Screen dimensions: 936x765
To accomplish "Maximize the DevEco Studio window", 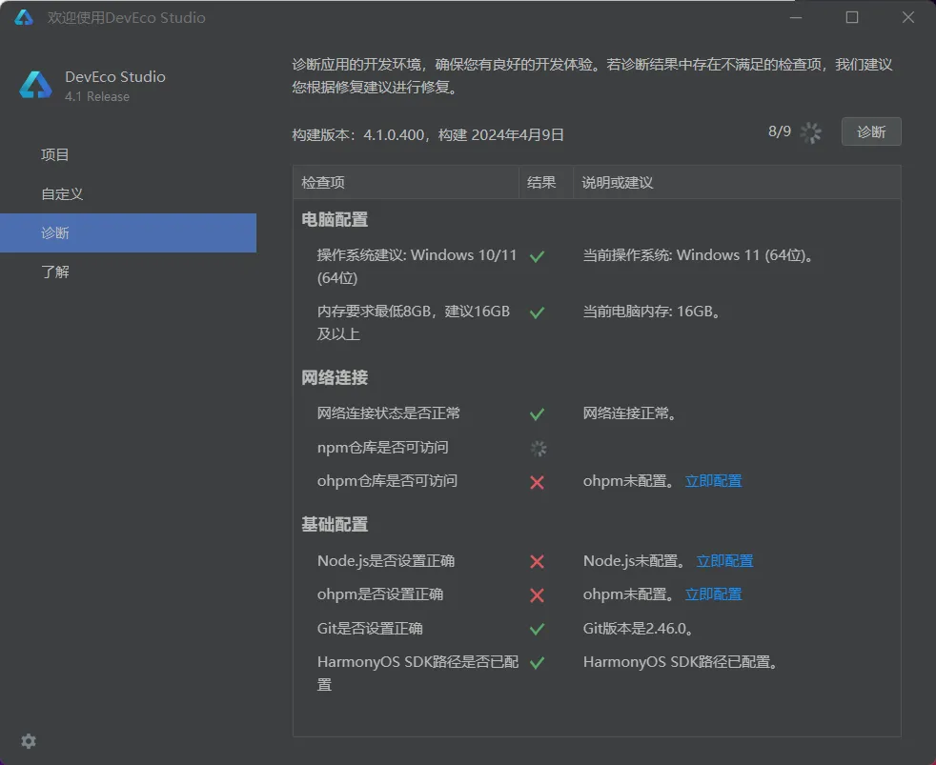I will tap(852, 17).
